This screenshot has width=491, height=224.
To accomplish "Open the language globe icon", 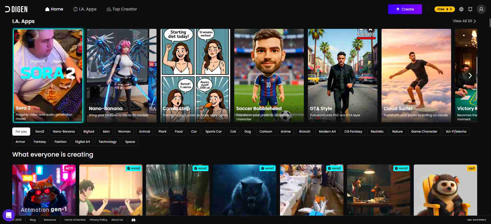I will pos(461,9).
